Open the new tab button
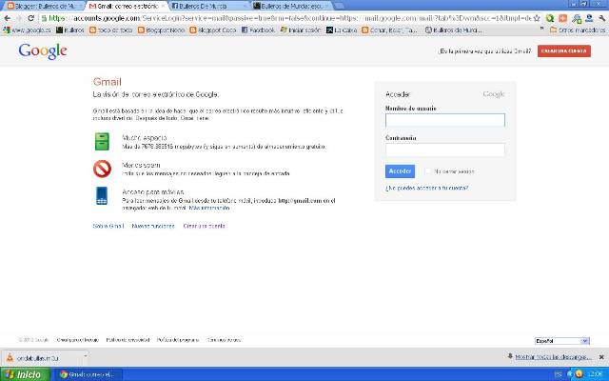 (339, 6)
